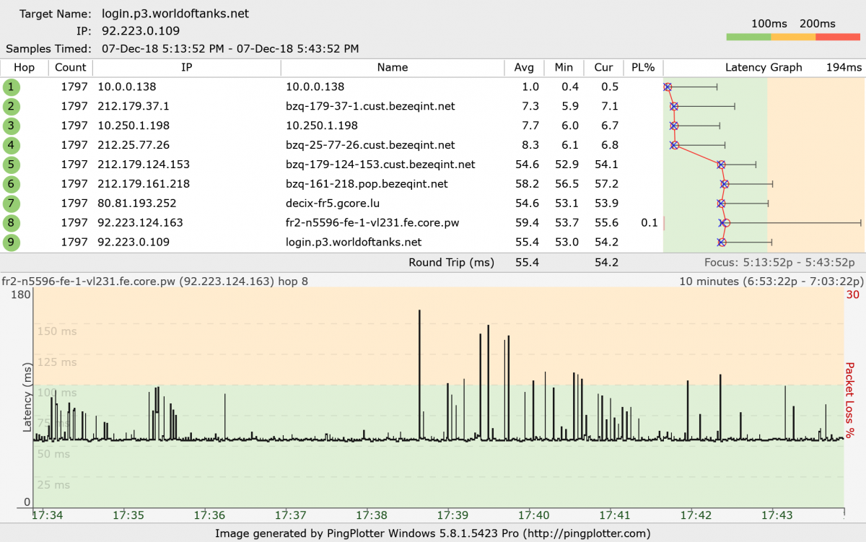866x542 pixels.
Task: Select hop 5 green circle icon
Action: pyautogui.click(x=12, y=165)
